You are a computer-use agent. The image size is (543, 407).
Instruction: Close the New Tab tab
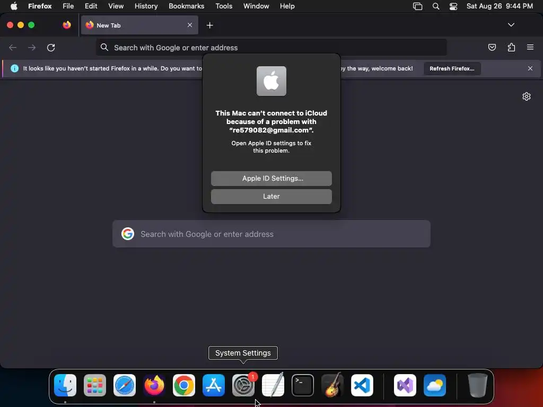pos(190,25)
